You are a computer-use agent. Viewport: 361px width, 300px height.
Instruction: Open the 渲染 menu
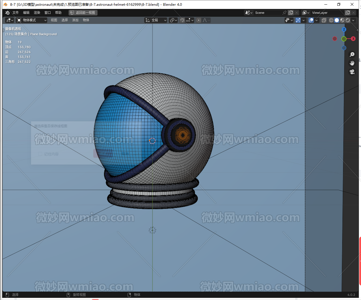click(37, 13)
